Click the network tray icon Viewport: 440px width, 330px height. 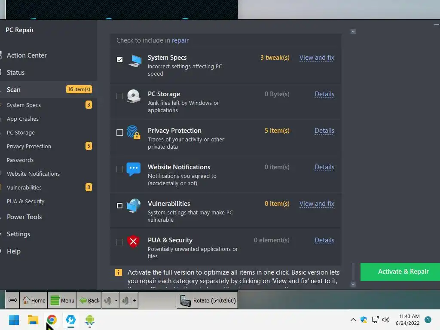(375, 320)
